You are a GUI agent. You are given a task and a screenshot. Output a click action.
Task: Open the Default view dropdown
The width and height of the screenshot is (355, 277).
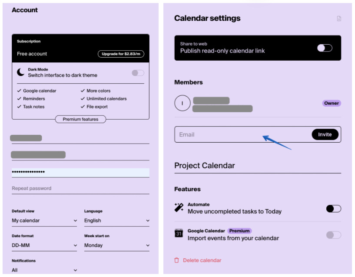pos(44,221)
